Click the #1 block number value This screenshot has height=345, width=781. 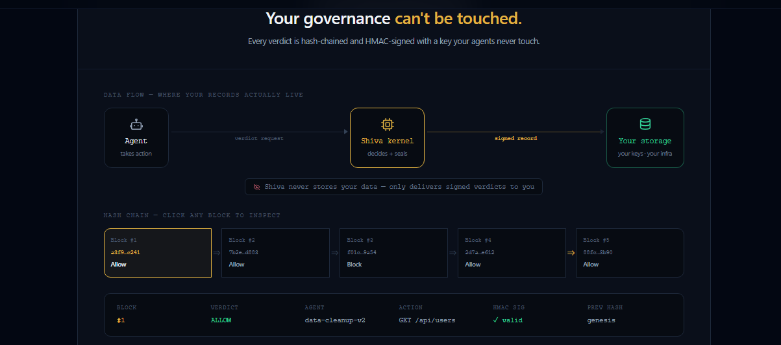[121, 320]
